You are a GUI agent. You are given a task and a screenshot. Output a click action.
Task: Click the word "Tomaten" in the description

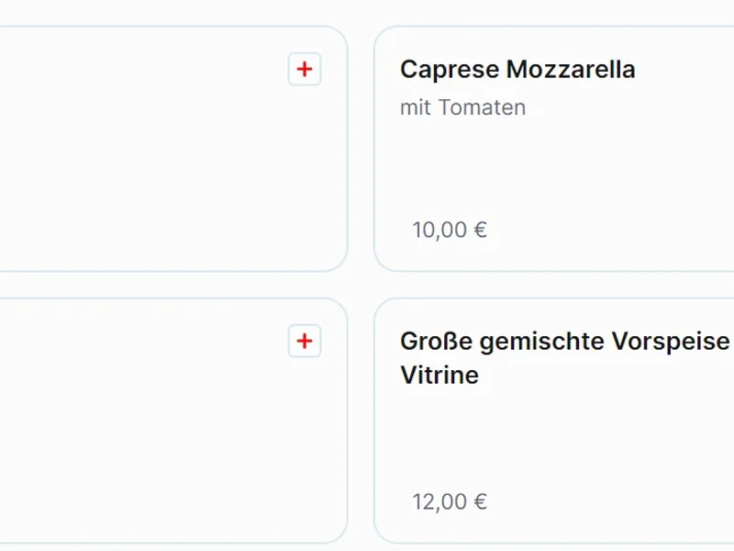click(x=483, y=107)
